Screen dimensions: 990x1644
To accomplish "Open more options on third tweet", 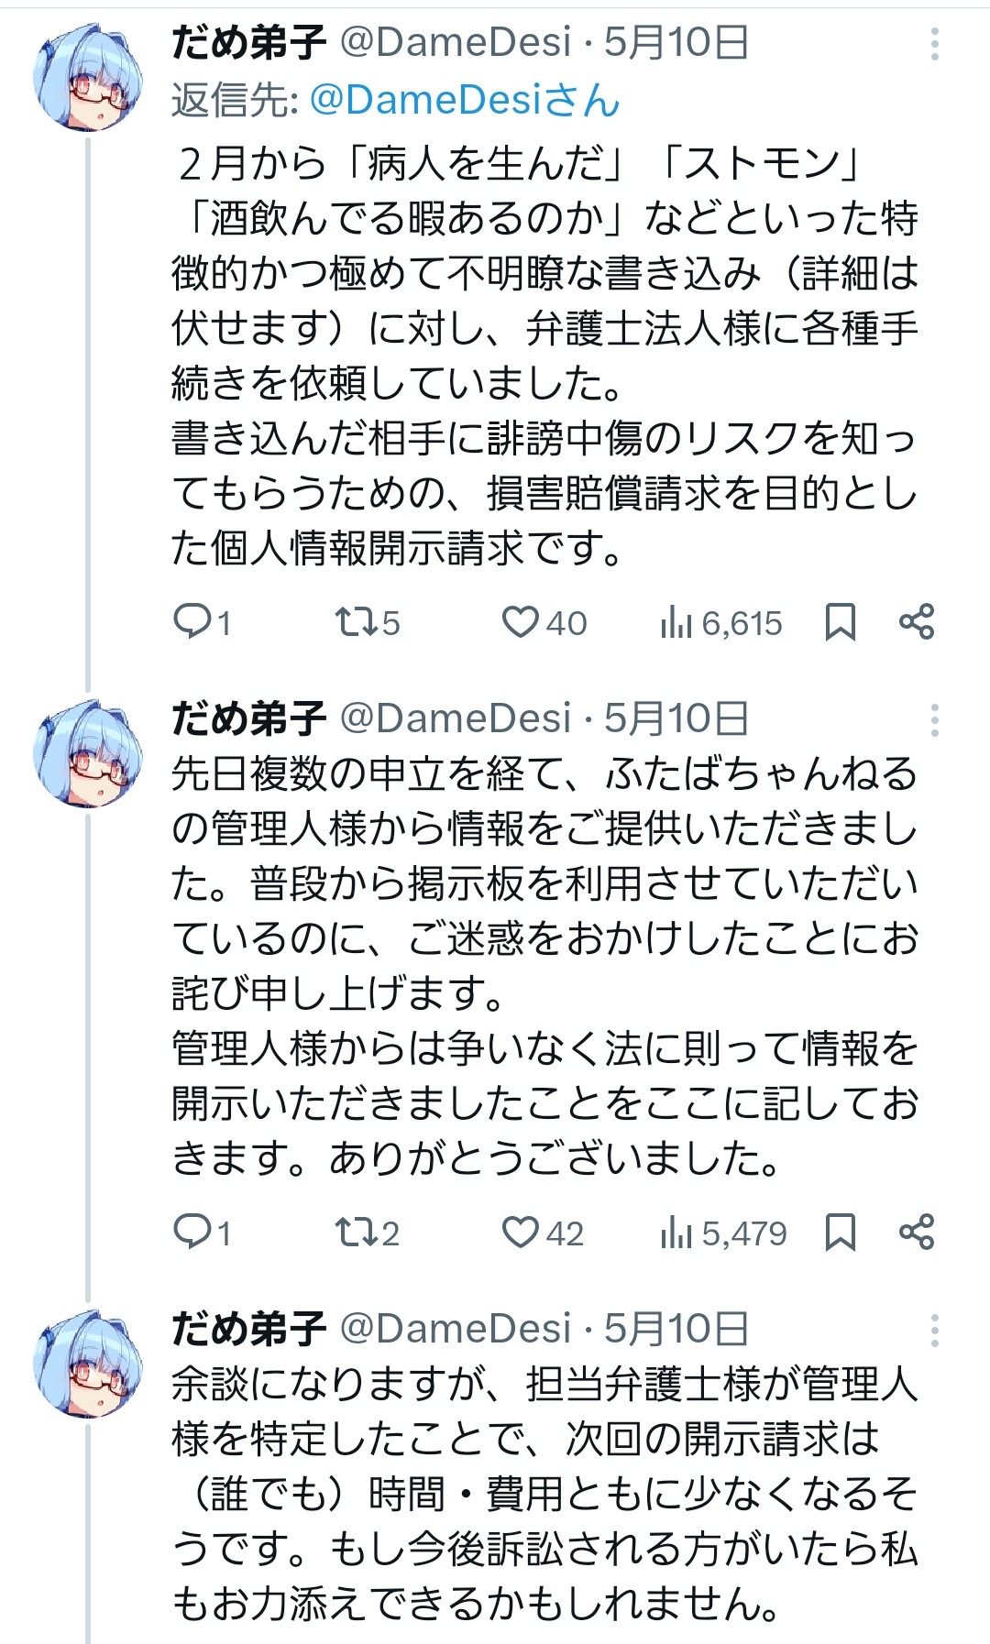I will pos(934,1330).
